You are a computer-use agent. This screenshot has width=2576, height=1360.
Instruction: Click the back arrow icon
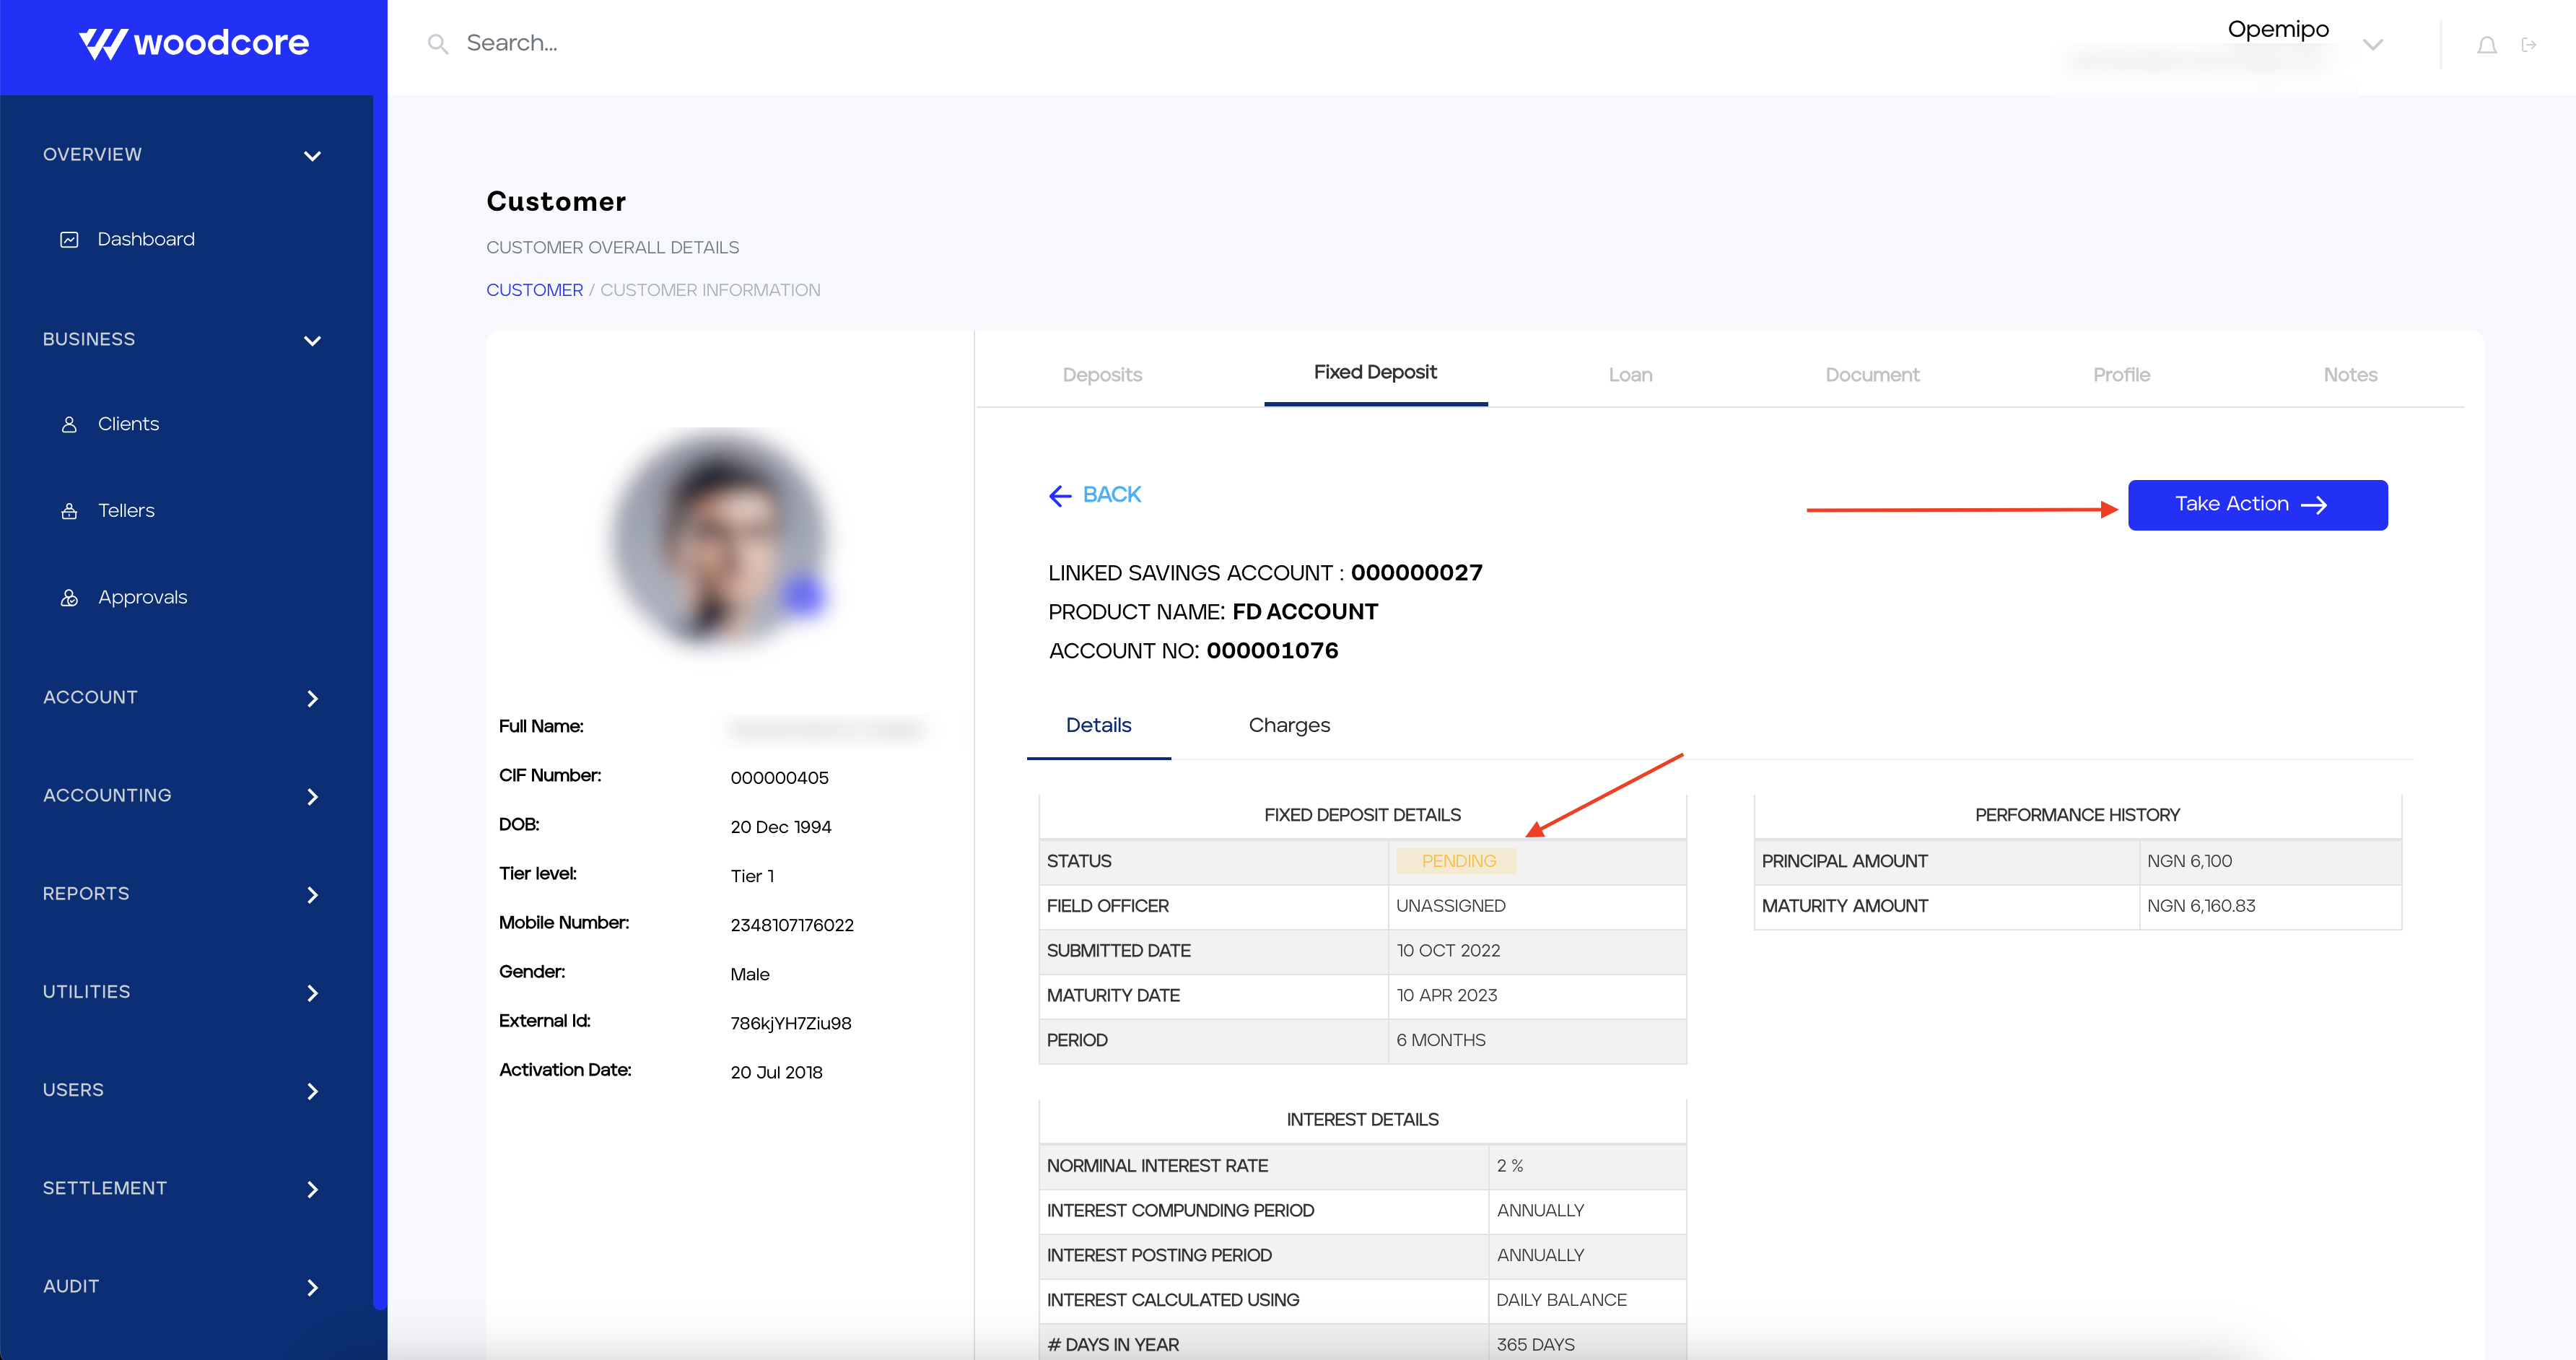click(x=1060, y=496)
